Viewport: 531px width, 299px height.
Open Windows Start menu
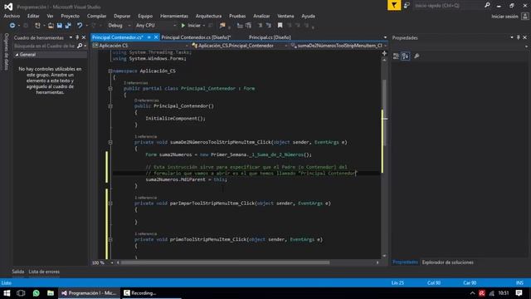pos(7,293)
